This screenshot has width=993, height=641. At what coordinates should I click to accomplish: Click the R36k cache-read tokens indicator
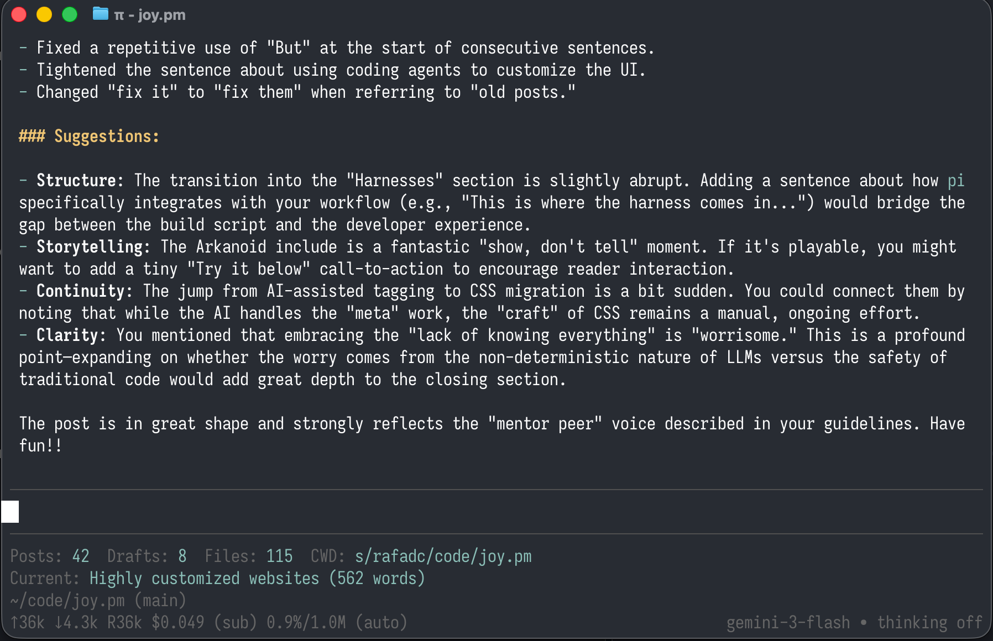point(126,622)
